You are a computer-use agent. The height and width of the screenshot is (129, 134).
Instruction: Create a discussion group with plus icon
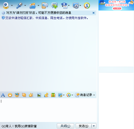pyautogui.click(x=54, y=6)
